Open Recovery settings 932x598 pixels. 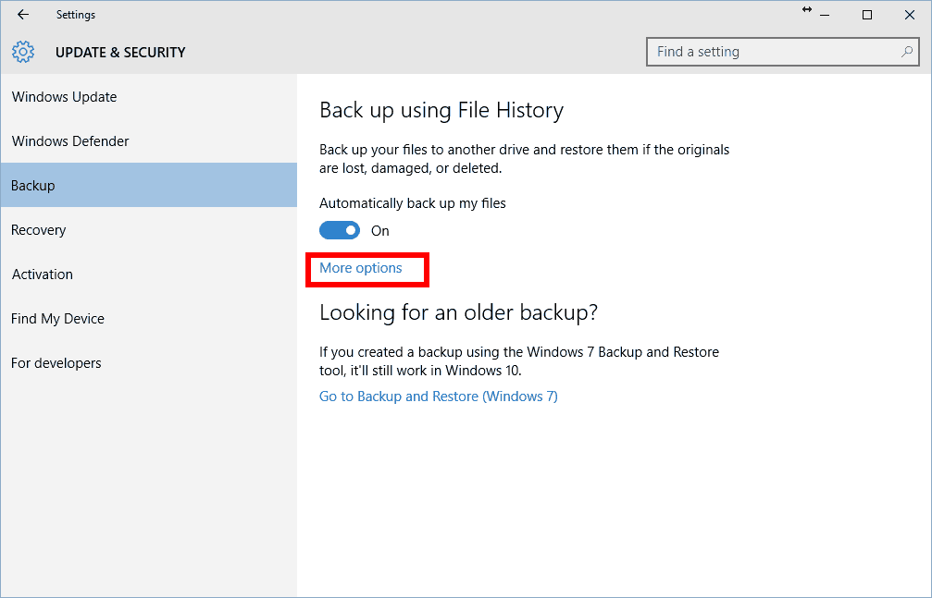pyautogui.click(x=149, y=230)
